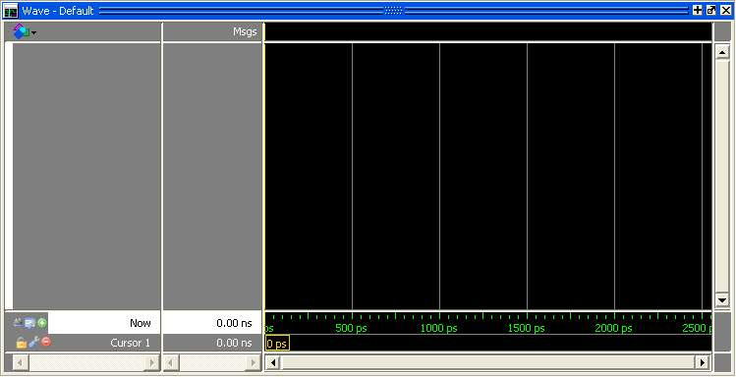Screen dimensions: 736x377
Task: Click the vertical scrollbar down arrow
Action: [x=722, y=299]
